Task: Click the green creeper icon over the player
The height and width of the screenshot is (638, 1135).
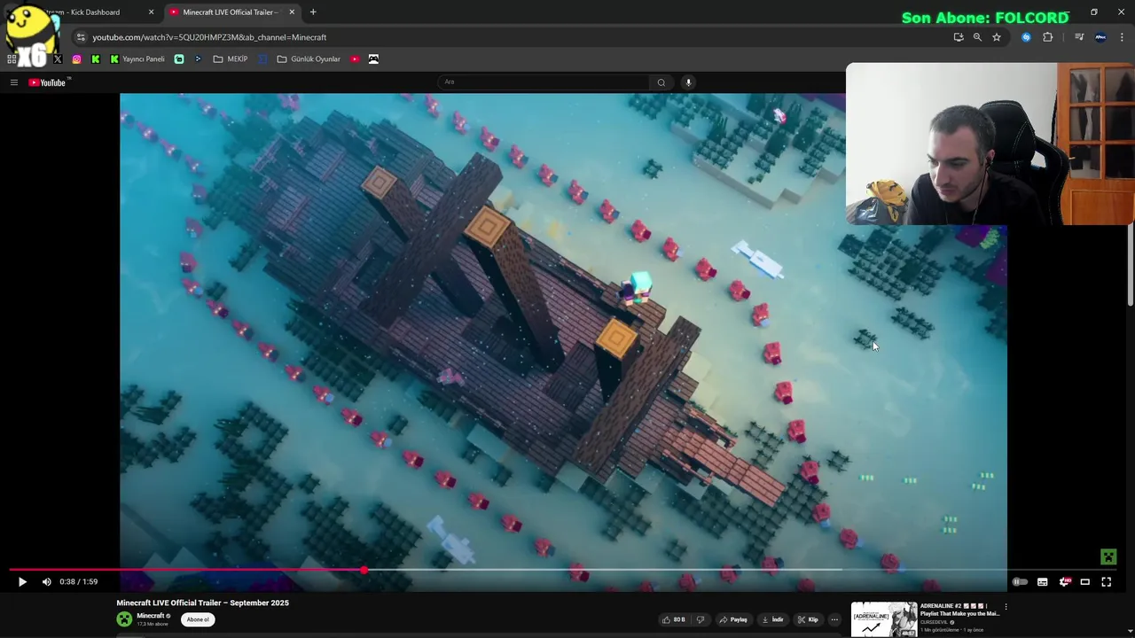Action: (1108, 556)
